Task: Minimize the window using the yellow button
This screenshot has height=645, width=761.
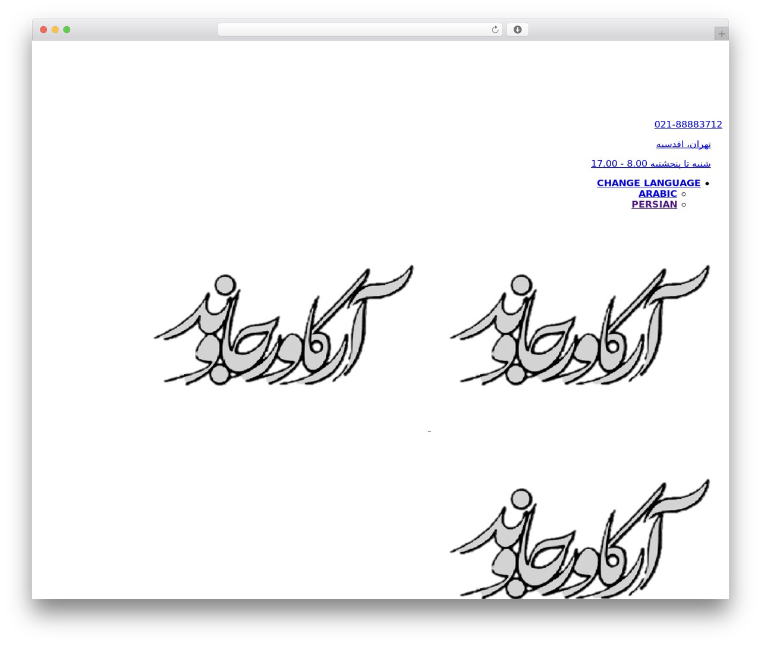Action: (55, 30)
